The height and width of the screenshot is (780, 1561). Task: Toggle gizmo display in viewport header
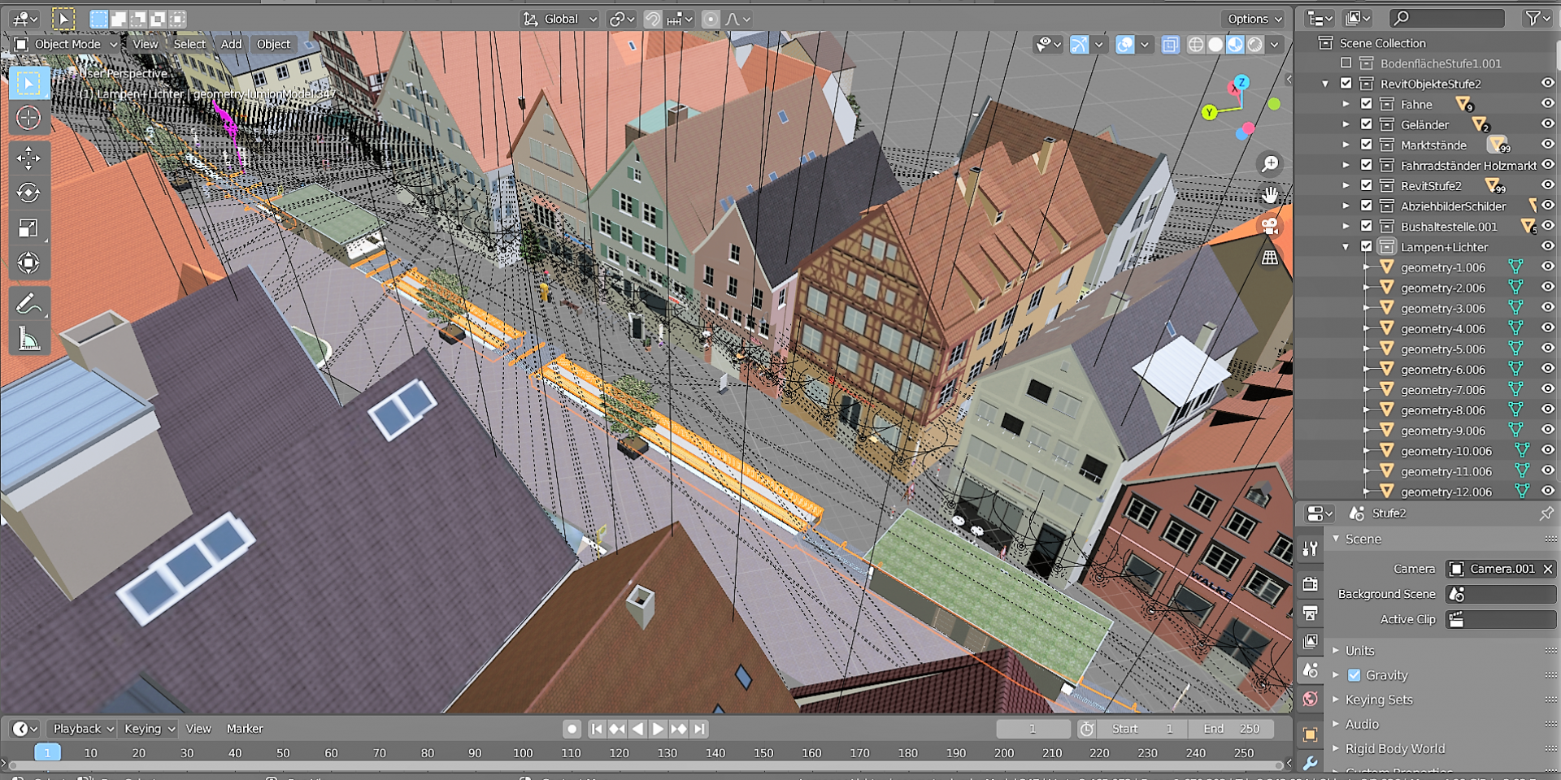click(1079, 45)
